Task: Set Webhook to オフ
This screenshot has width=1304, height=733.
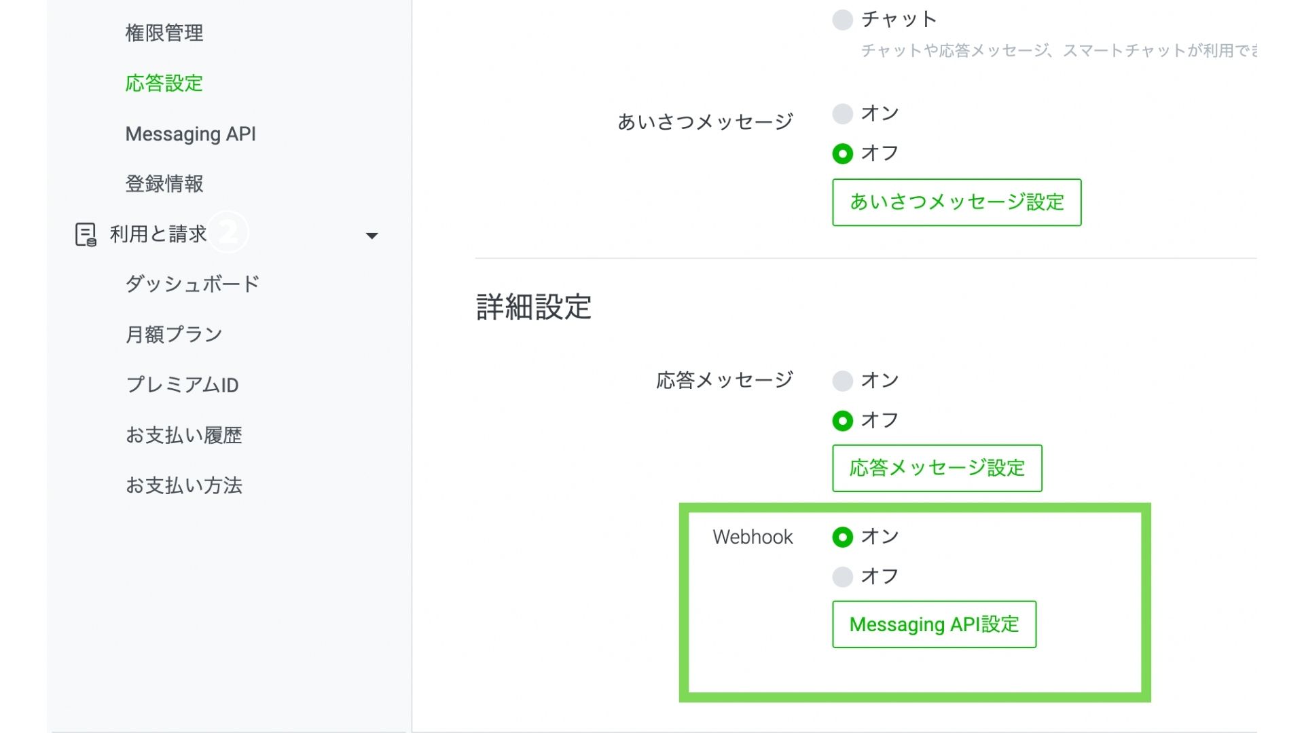Action: coord(842,577)
